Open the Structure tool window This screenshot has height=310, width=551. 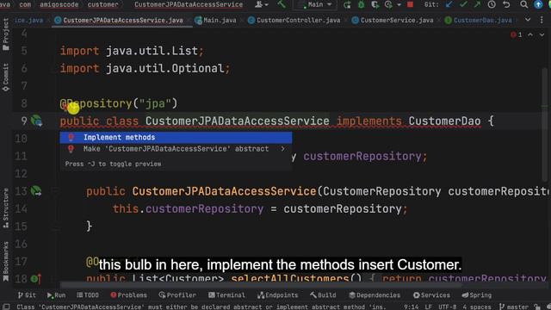[6, 208]
